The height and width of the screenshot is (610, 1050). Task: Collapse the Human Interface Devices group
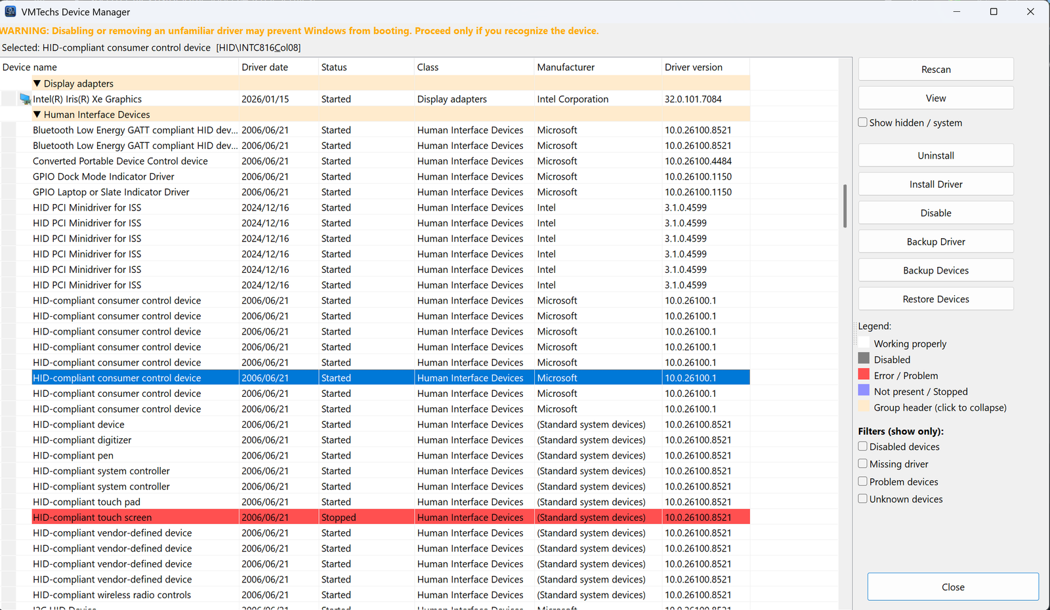tap(37, 114)
